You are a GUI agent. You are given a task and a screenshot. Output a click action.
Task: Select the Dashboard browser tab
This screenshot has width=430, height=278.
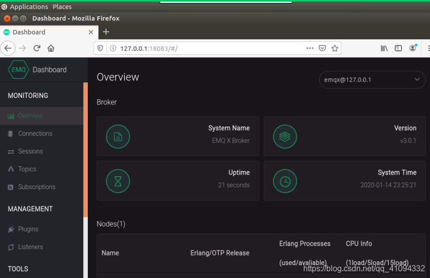click(x=49, y=32)
